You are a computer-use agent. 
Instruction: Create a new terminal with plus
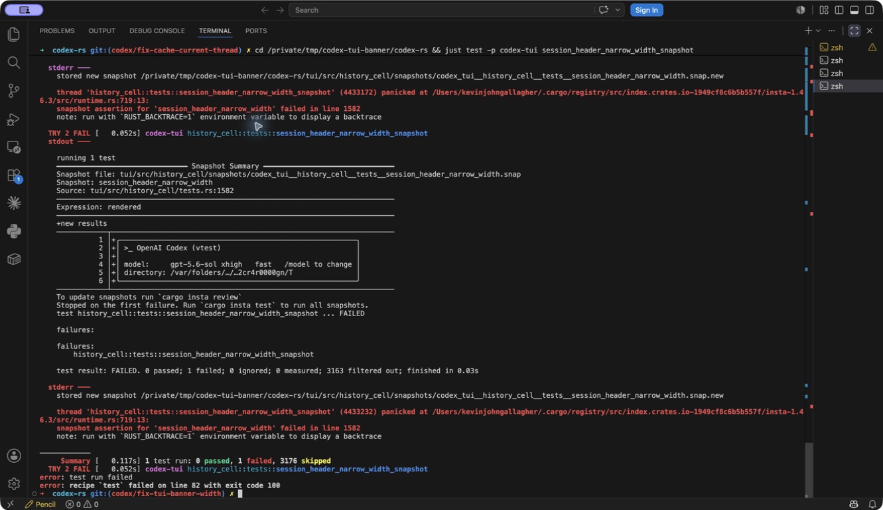[808, 31]
